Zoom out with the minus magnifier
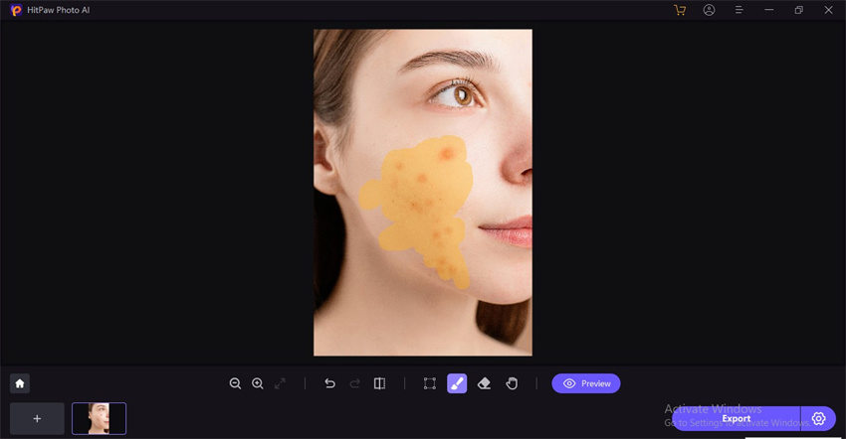The height and width of the screenshot is (439, 846). pos(235,383)
